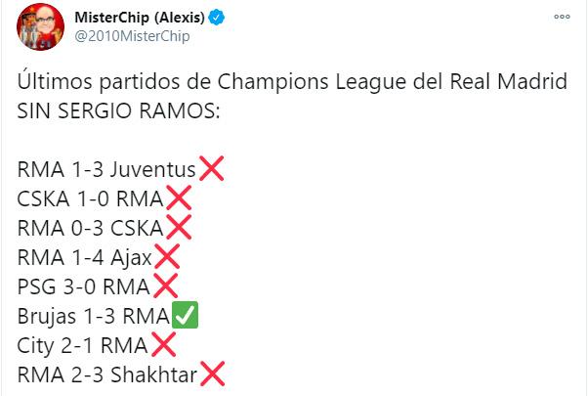Open the MisterChip (Alexis) profile name link

pyautogui.click(x=134, y=19)
